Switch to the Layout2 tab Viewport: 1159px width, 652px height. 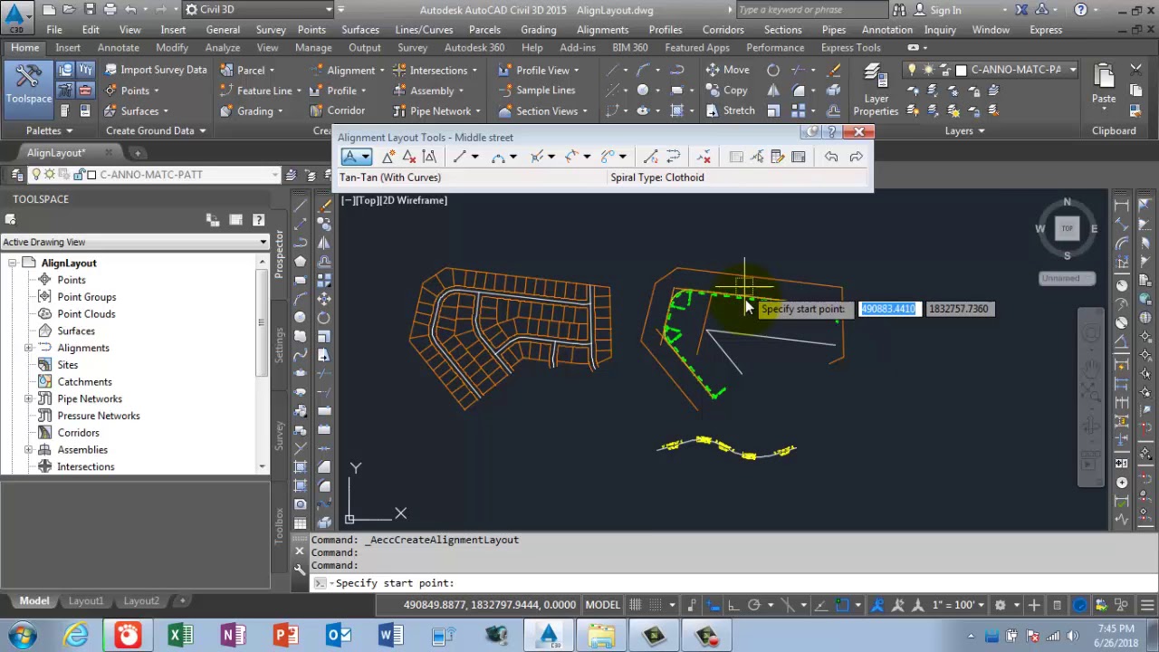coord(140,600)
